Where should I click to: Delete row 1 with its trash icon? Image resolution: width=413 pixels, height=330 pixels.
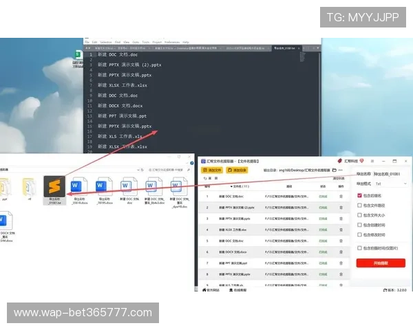(x=340, y=196)
